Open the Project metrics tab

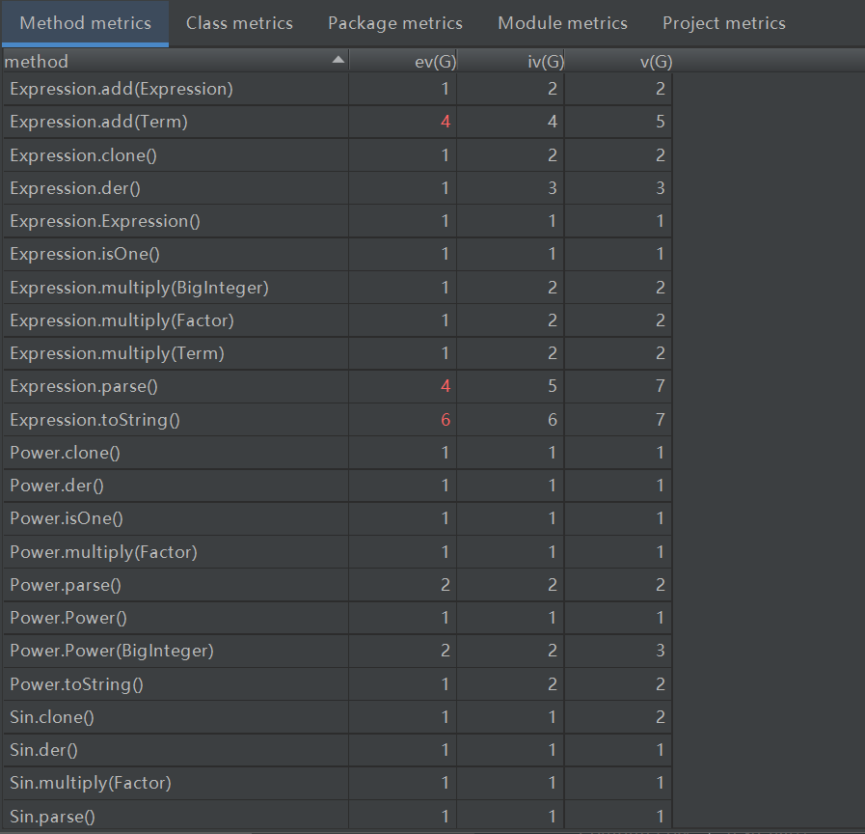(x=724, y=23)
